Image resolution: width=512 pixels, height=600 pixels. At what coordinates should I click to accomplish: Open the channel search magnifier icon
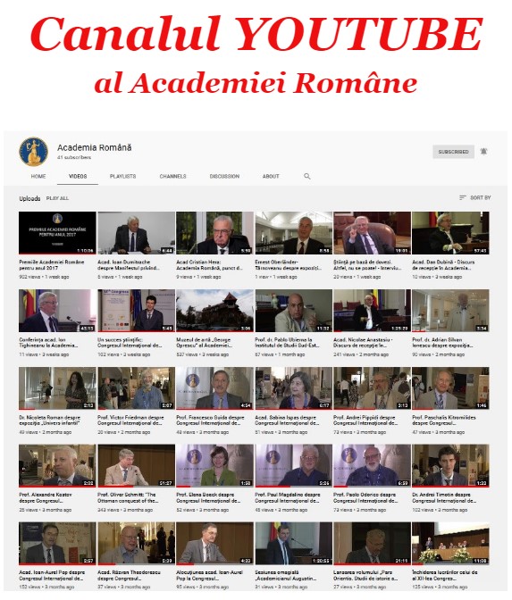point(307,176)
